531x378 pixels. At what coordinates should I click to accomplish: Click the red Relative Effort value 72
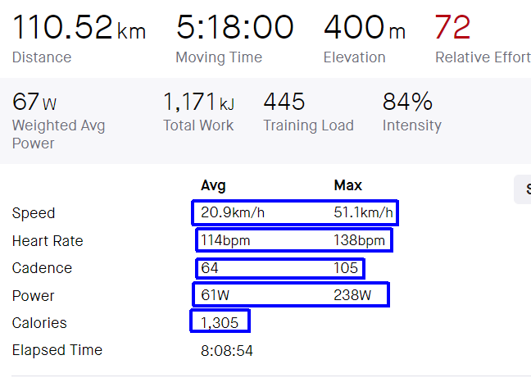point(452,28)
